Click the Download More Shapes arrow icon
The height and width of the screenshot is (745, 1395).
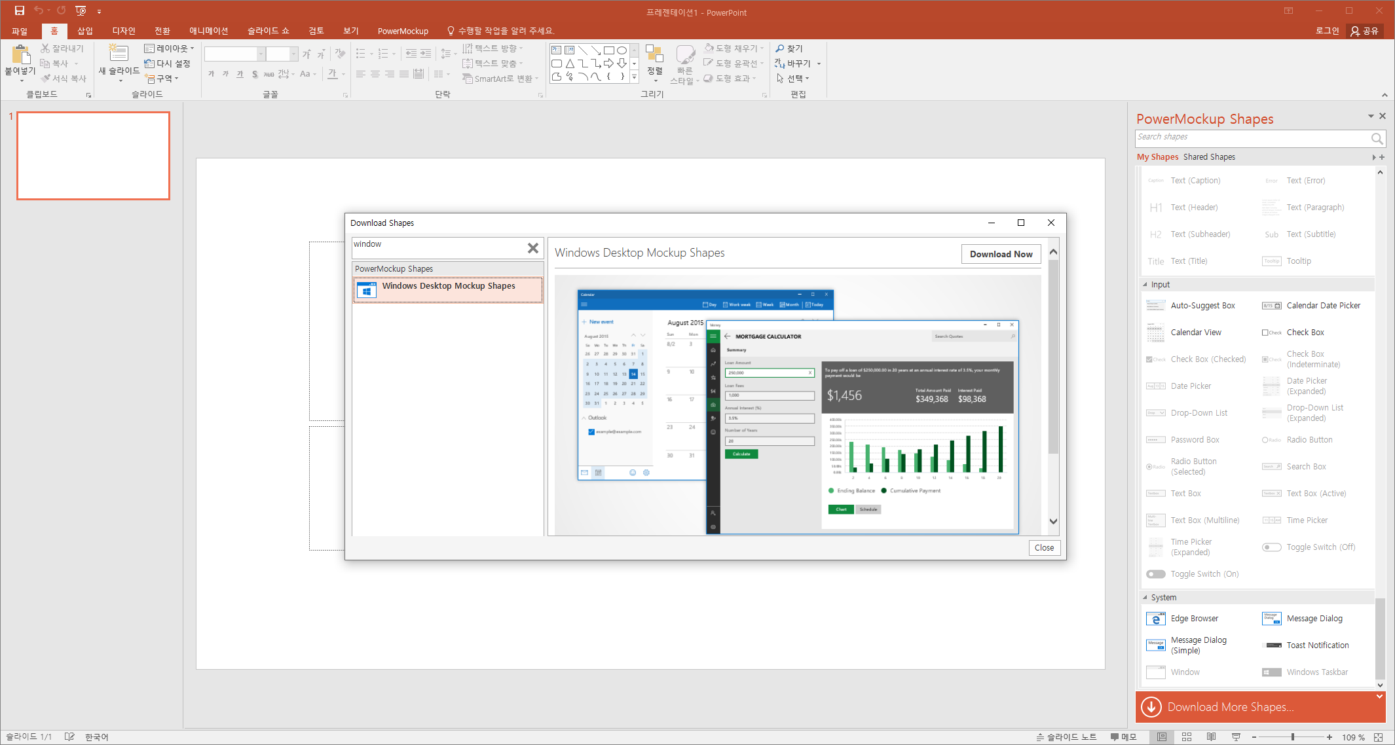coord(1151,707)
